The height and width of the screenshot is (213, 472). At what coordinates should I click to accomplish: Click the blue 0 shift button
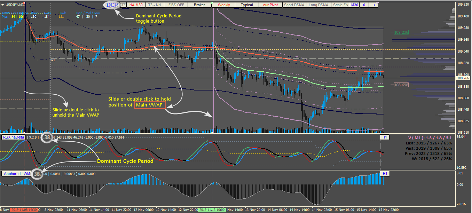pos(364,5)
